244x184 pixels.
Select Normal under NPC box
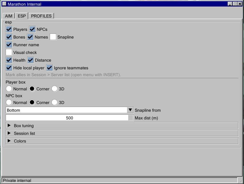(9, 103)
